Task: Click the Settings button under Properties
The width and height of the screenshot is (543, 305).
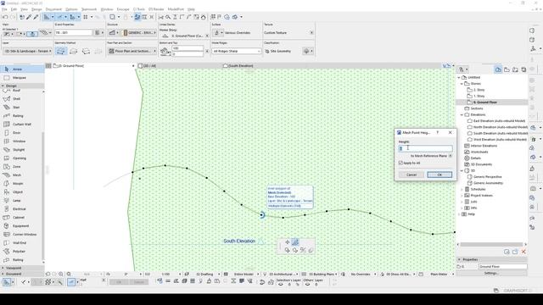Action: pyautogui.click(x=491, y=273)
